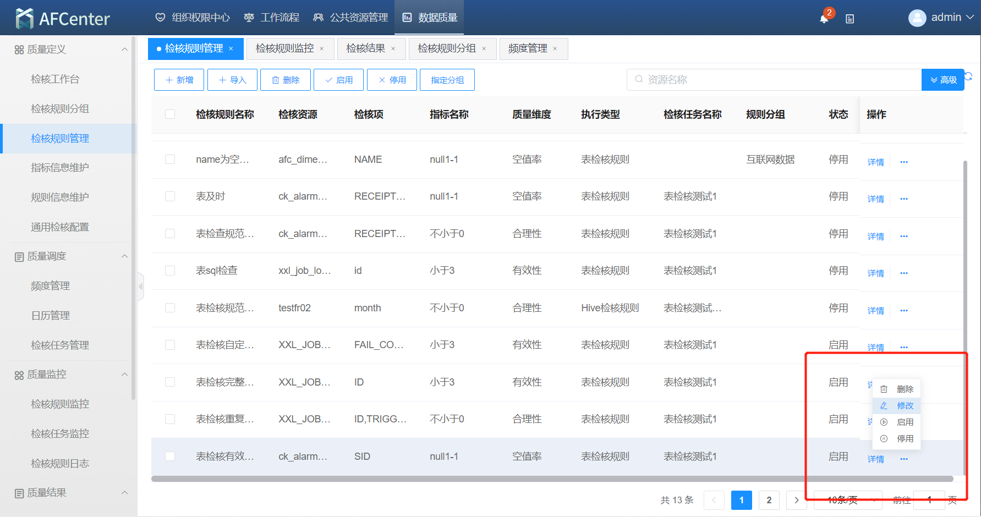The image size is (981, 517).
Task: Click the 新增 button
Action: pyautogui.click(x=179, y=80)
